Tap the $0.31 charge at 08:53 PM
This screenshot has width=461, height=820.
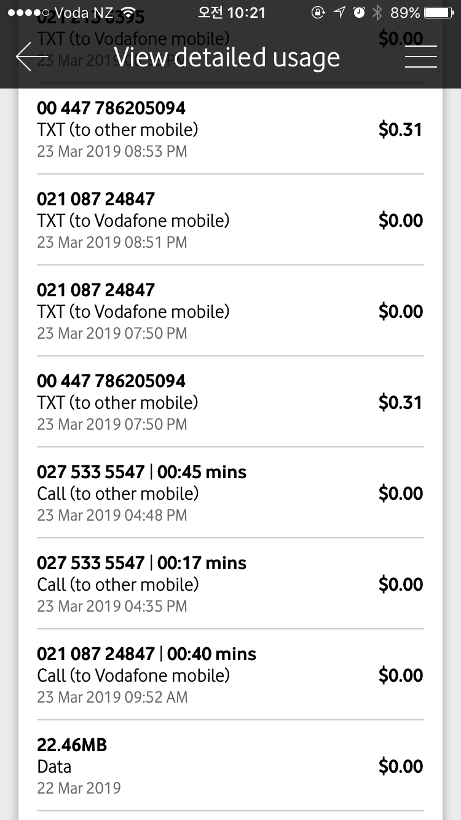(x=400, y=130)
